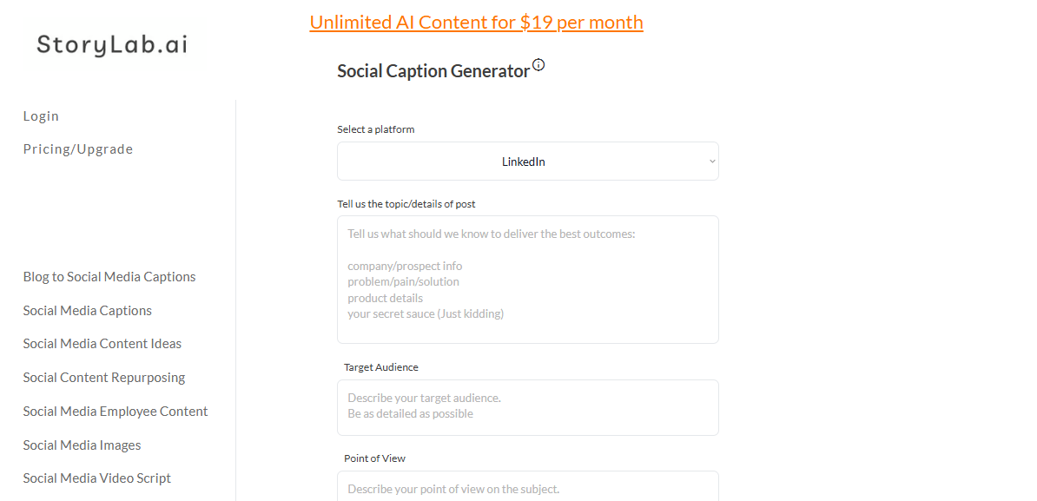
Task: Select Blog to Social Media Captions
Action: tap(109, 277)
